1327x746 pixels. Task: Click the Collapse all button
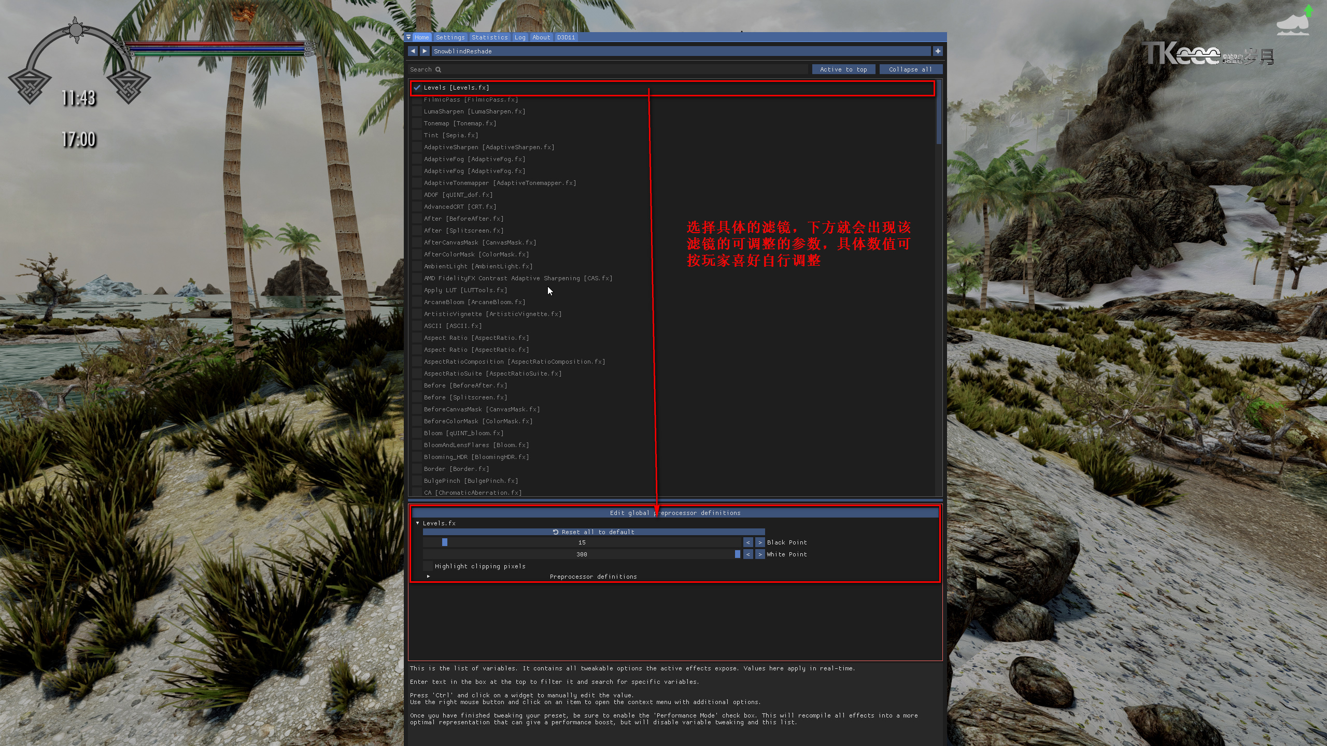tap(910, 69)
